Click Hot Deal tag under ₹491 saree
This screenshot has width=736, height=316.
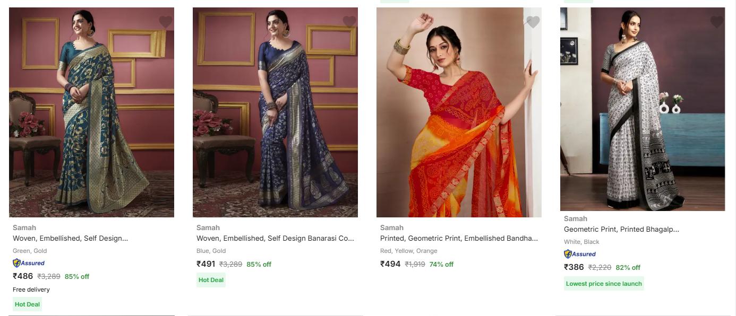coord(211,280)
